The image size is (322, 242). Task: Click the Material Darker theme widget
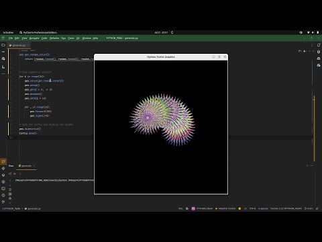pyautogui.click(x=225, y=208)
